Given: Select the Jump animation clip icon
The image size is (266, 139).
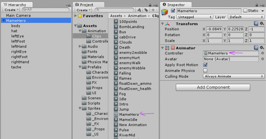Looking at the screenshot, I should 116,109.
